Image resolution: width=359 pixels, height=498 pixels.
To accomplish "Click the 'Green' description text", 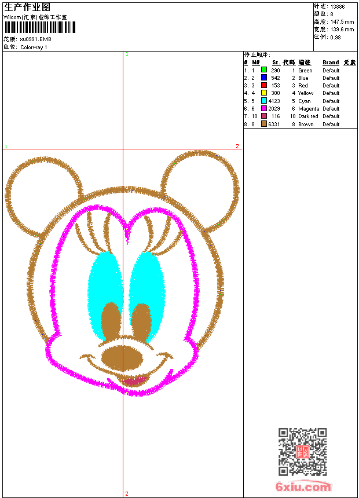I will pos(305,71).
